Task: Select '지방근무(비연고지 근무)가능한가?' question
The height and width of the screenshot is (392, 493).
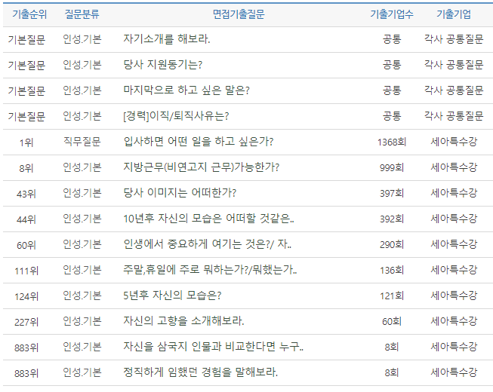Action: 199,167
